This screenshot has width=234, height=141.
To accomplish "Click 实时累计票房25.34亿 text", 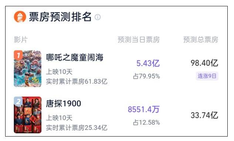I will coord(77,128).
